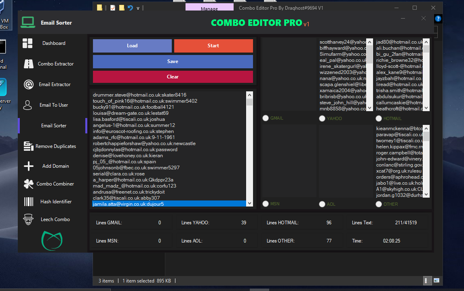
Task: Select line serial@clara.co.uk:rose
Action: click(x=119, y=174)
